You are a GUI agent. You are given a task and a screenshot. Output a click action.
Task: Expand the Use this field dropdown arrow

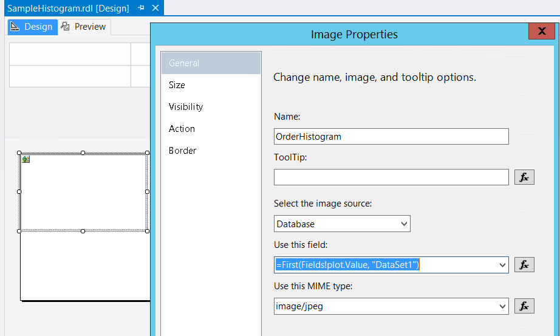click(502, 266)
